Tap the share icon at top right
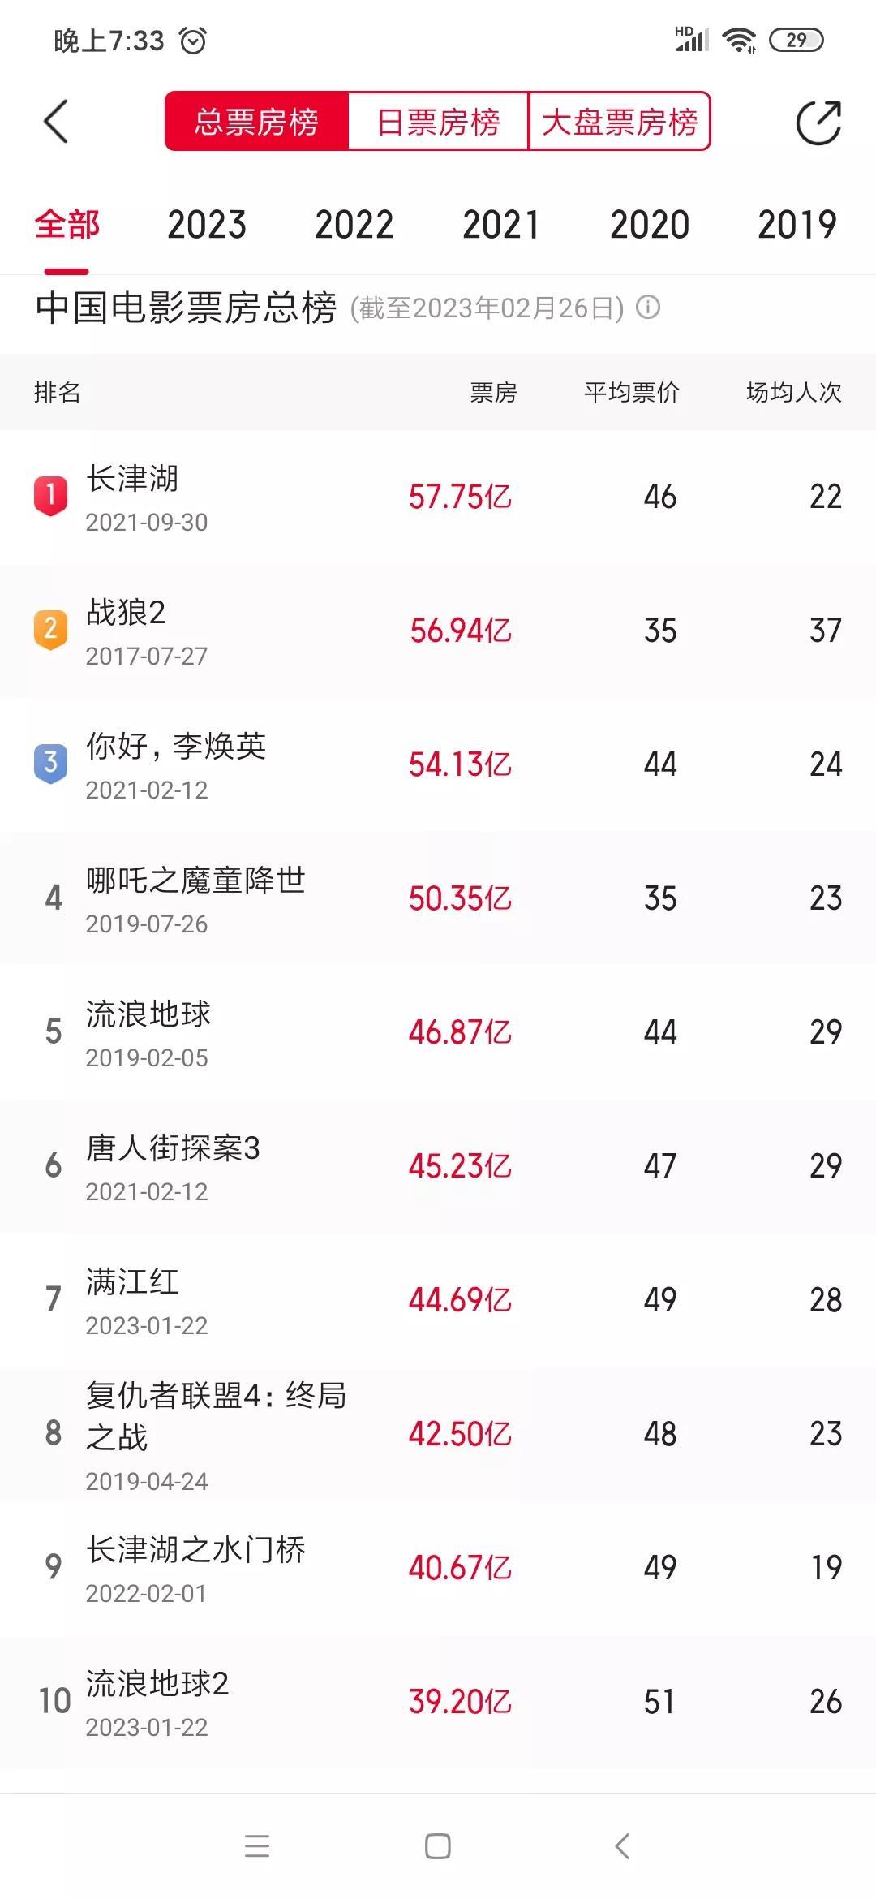The width and height of the screenshot is (876, 1899). 818,123
